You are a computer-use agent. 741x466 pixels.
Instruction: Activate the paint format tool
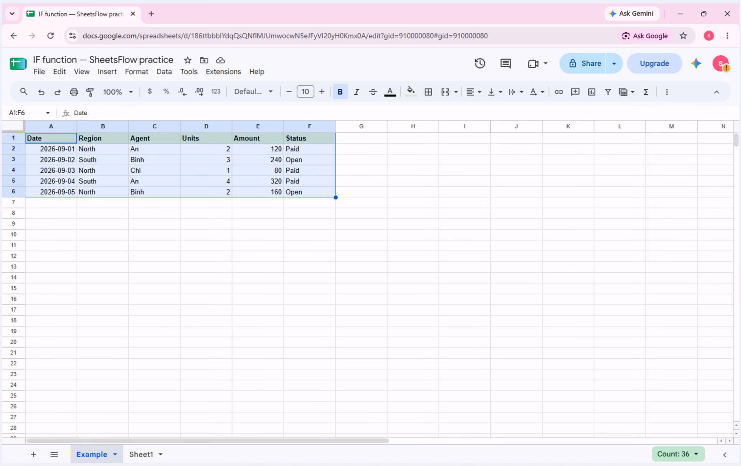90,92
